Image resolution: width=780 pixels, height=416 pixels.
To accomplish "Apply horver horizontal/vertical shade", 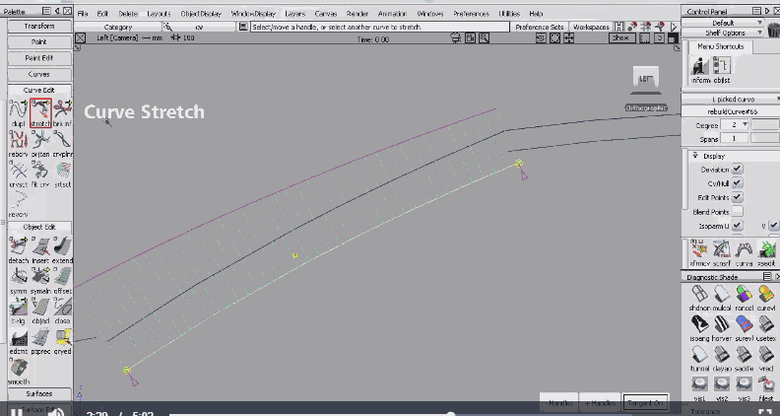I will [721, 328].
